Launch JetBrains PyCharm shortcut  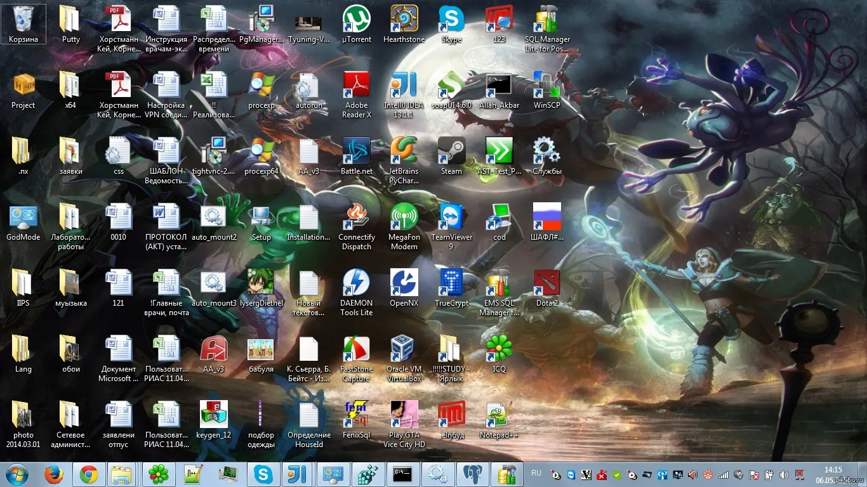tap(404, 161)
